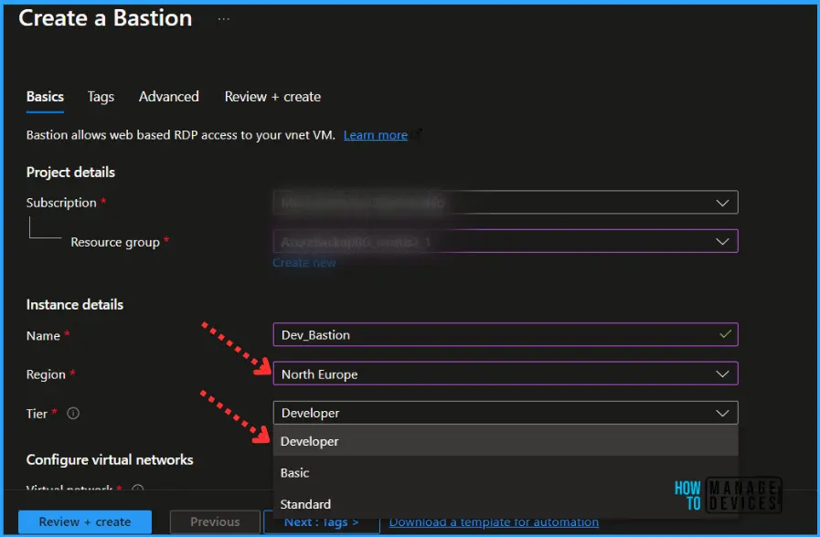820x537 pixels.
Task: Click the green checkmark in the Name field
Action: [x=725, y=333]
